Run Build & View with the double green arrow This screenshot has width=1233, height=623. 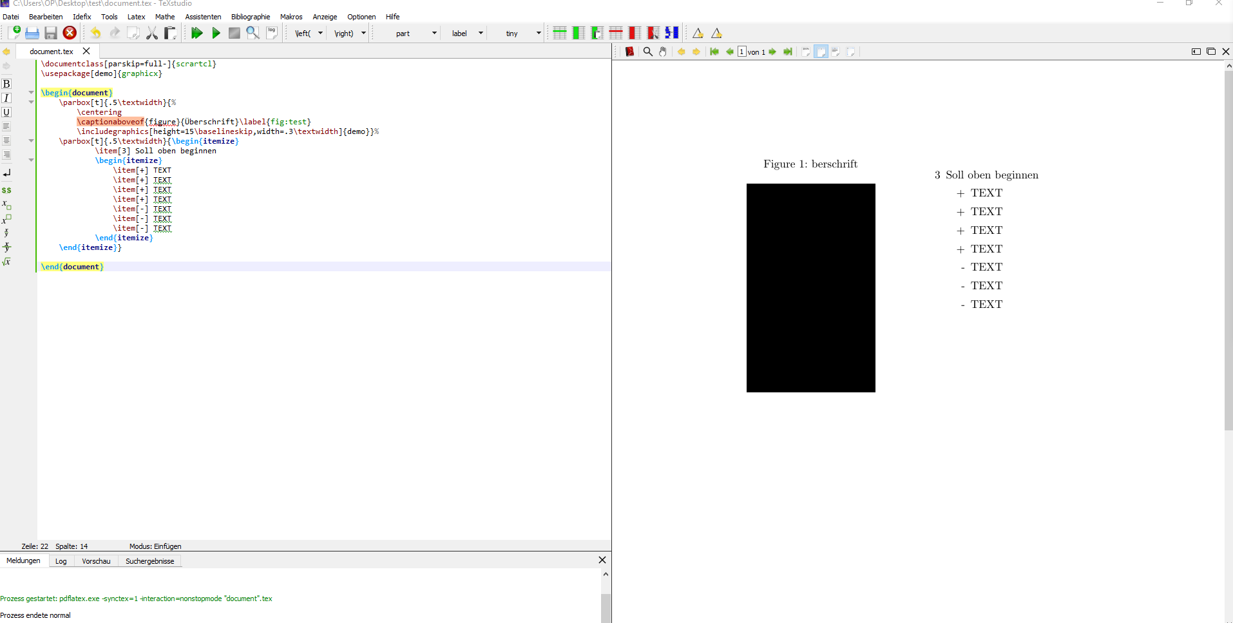(197, 33)
